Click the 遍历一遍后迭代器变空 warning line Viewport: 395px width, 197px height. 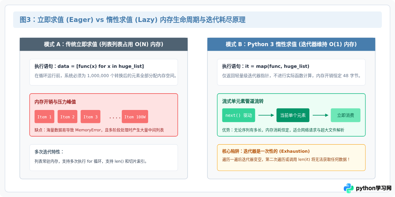click(x=286, y=160)
